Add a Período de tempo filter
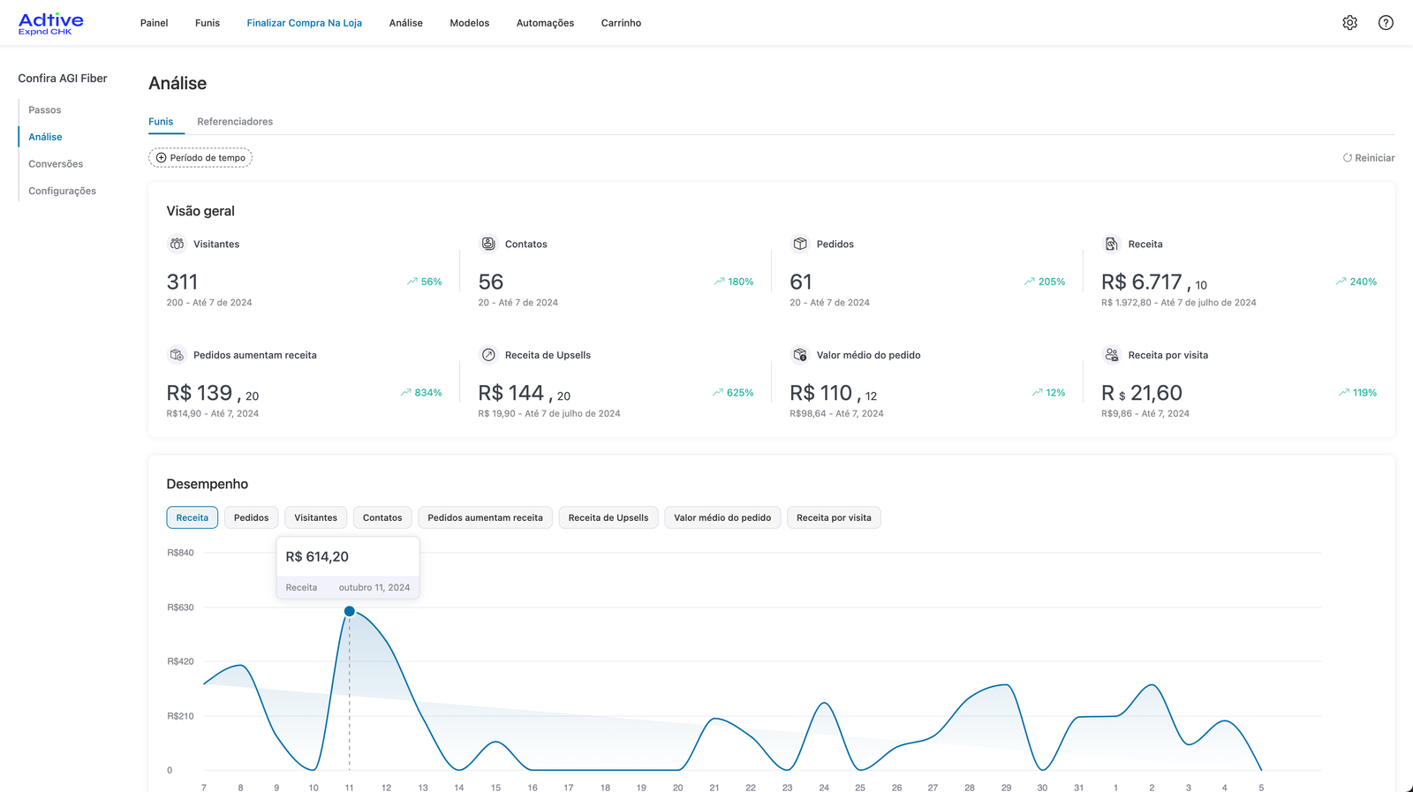 click(x=200, y=158)
